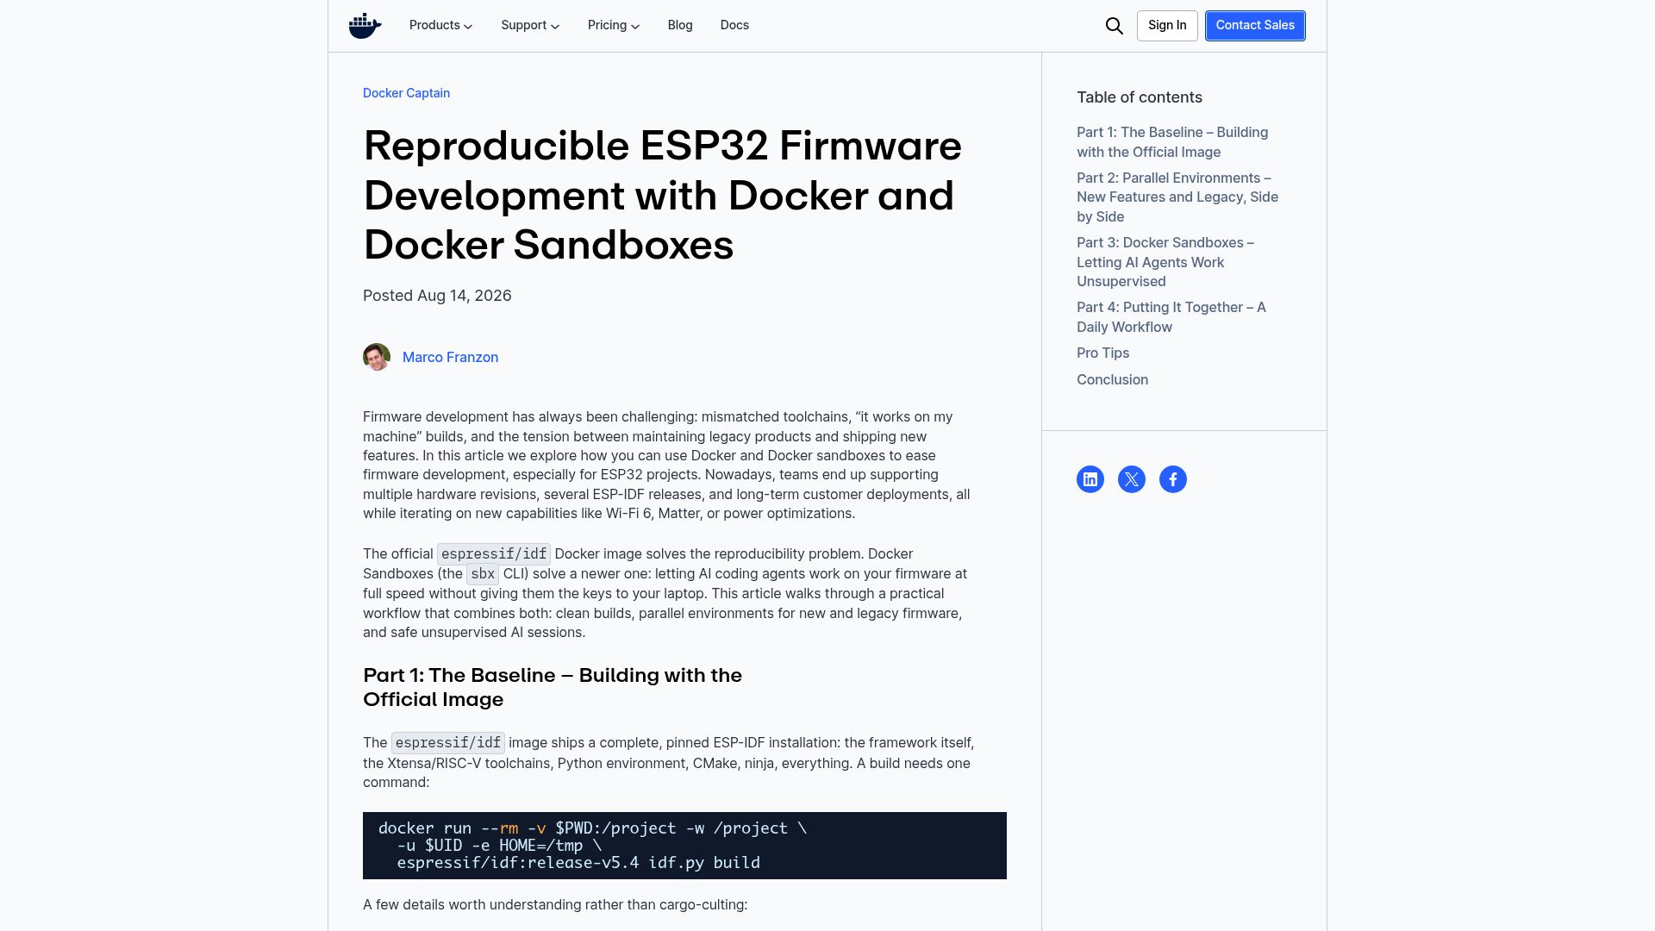Click the Table of contents heading
The height and width of the screenshot is (931, 1655).
1140,97
